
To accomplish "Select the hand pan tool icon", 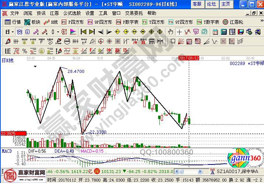I will tap(171, 32).
